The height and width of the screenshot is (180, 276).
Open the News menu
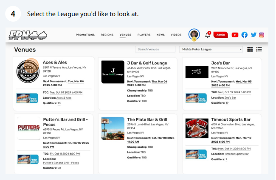click(161, 35)
